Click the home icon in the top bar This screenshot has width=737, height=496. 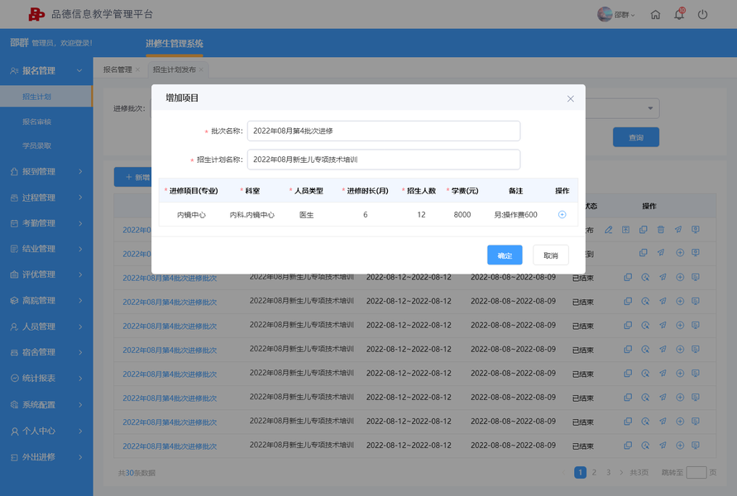point(655,15)
